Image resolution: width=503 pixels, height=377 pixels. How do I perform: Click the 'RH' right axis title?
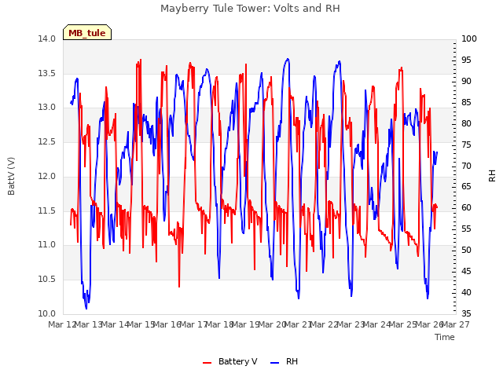492,176
